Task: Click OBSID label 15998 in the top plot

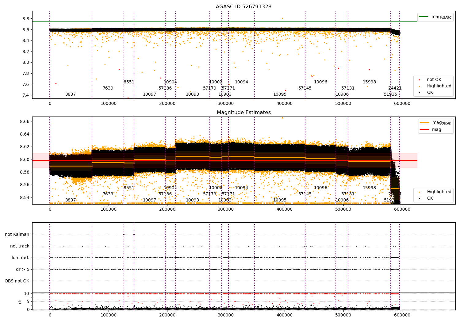Action: tap(369, 82)
